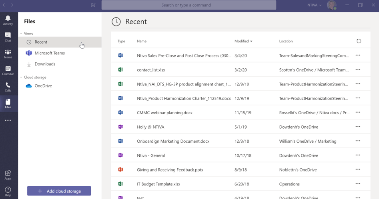Image resolution: width=379 pixels, height=199 pixels.
Task: Open more options for Onboardign Marketing Document
Action: (358, 141)
